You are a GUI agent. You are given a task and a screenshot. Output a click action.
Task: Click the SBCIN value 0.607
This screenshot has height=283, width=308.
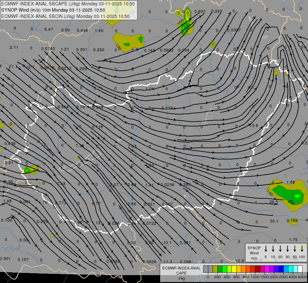200,12
